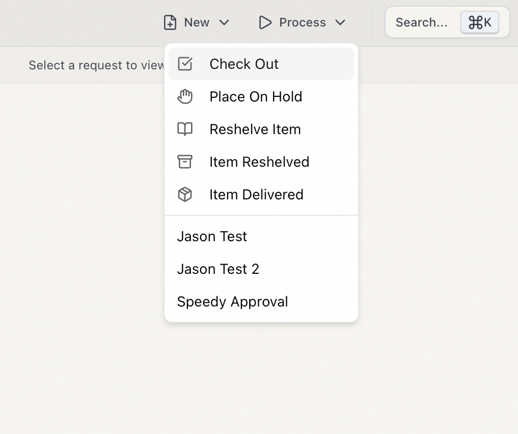Click the New document icon

point(170,22)
